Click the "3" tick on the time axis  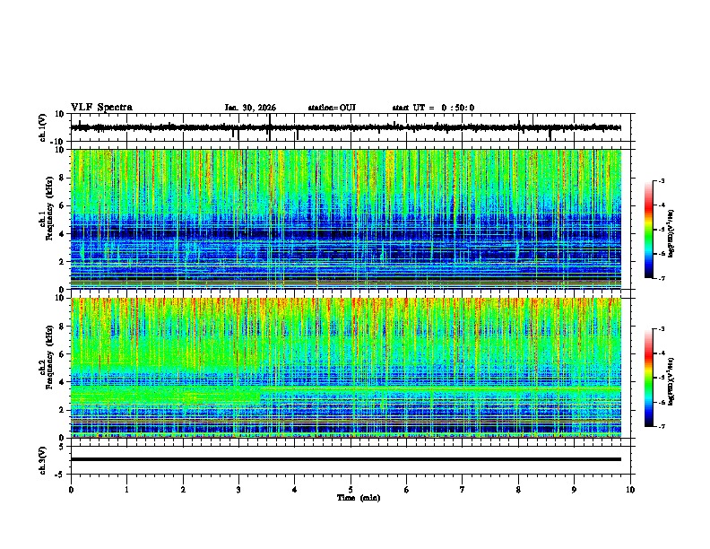click(x=238, y=490)
